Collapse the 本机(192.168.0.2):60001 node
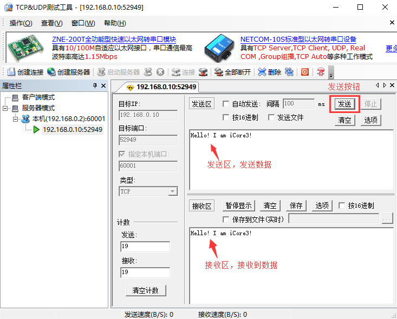The width and height of the screenshot is (397, 319). click(x=16, y=119)
